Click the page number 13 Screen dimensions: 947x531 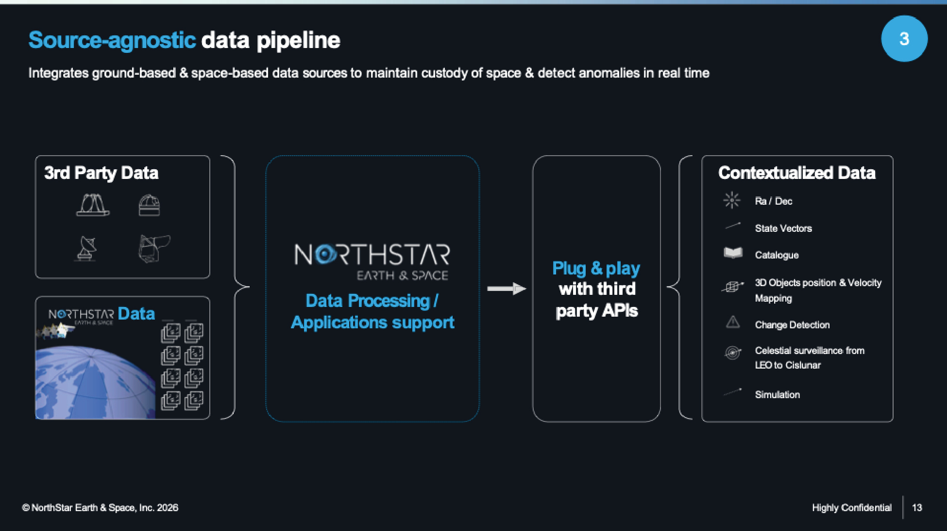pos(917,508)
